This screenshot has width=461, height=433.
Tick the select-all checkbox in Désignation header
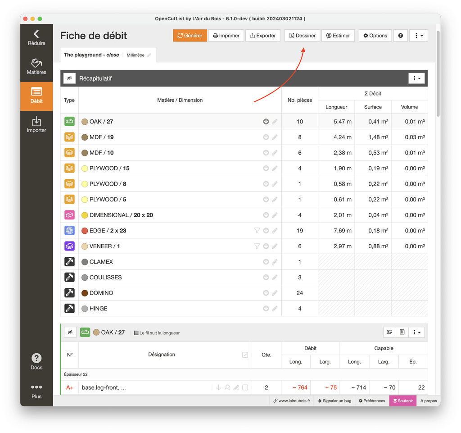click(x=245, y=355)
